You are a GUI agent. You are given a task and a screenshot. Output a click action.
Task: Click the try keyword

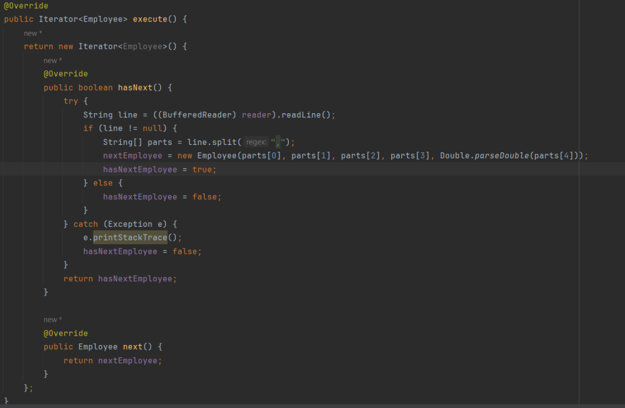[x=71, y=101]
